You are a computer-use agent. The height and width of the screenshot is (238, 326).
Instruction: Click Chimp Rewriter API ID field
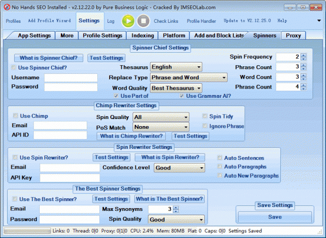pos(60,135)
